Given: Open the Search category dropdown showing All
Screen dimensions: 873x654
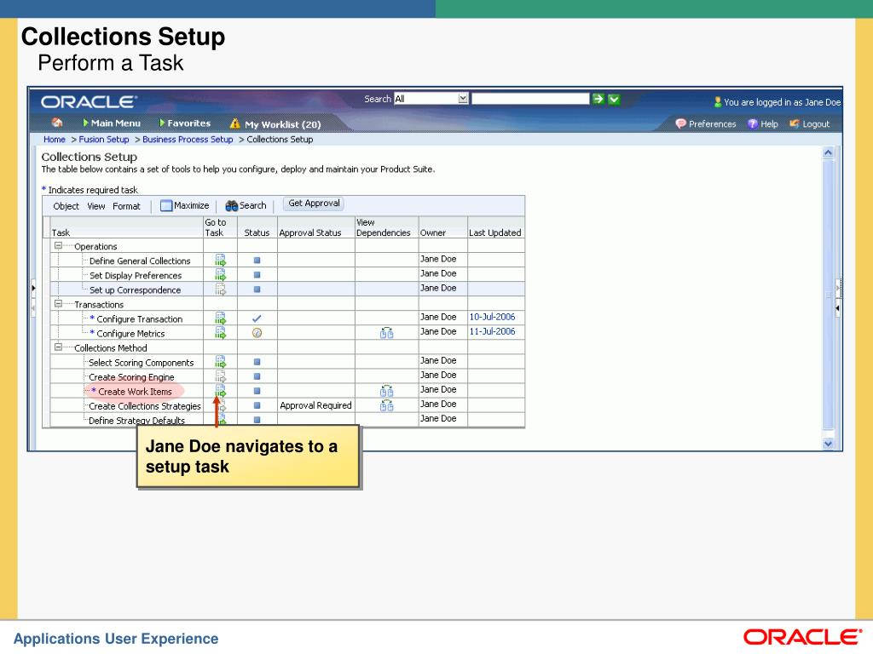Looking at the screenshot, I should [x=431, y=99].
